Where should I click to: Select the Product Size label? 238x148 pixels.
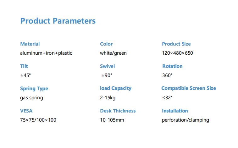pos(176,44)
